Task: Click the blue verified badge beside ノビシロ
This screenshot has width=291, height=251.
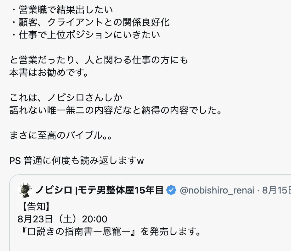Action: [x=171, y=190]
